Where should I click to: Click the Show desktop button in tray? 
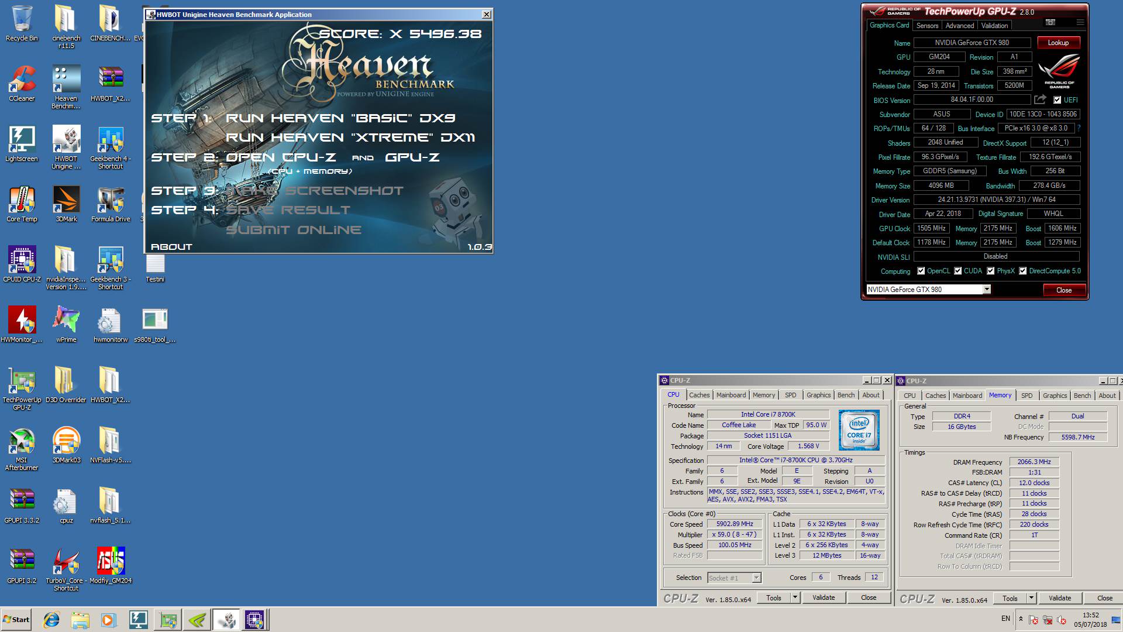coord(1117,620)
